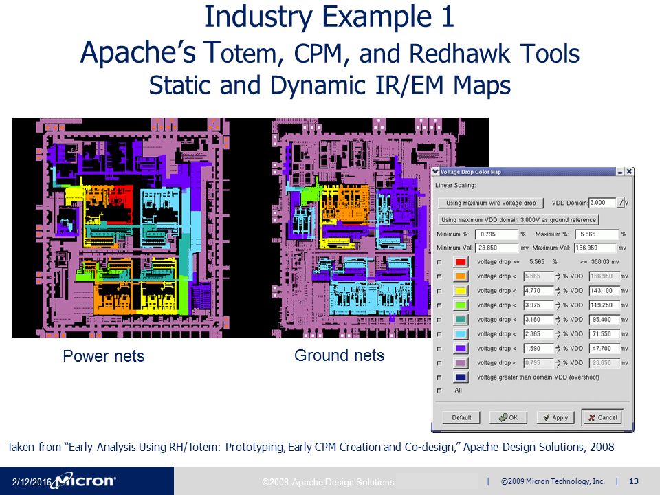This screenshot has height=495, width=660.
Task: Click the purple color swatch
Action: coord(461,348)
